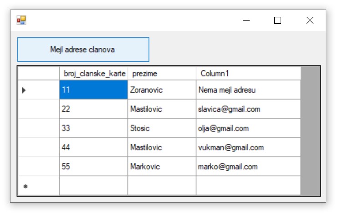Click the new row asterisk header
This screenshot has width=338, height=215.
(38, 186)
